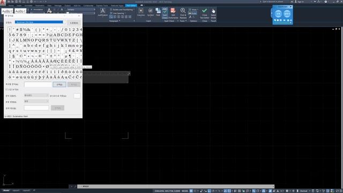Viewport: 343px width, 193px height.
Task: Toggle the Advanced view checkbox
Action: point(6,90)
